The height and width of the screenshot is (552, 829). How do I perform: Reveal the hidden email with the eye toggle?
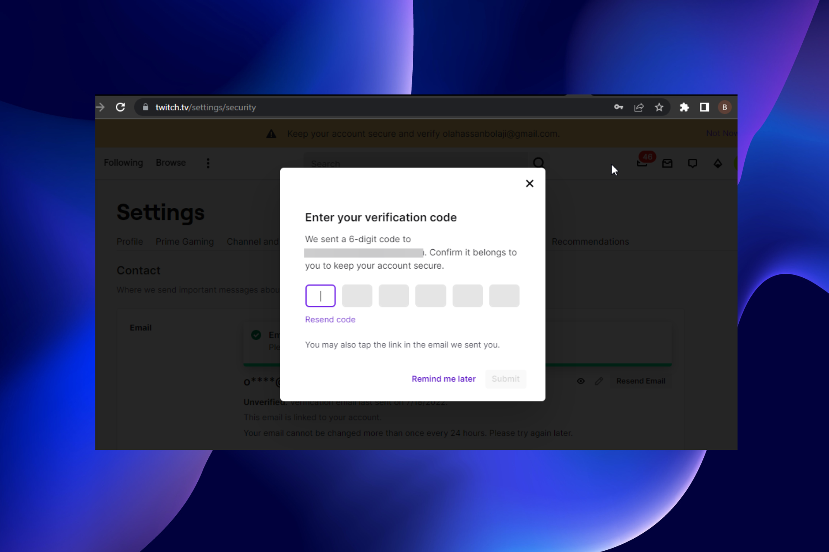580,381
